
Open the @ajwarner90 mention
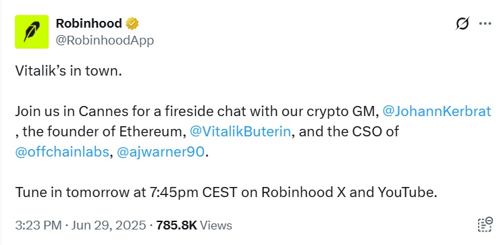(x=161, y=152)
